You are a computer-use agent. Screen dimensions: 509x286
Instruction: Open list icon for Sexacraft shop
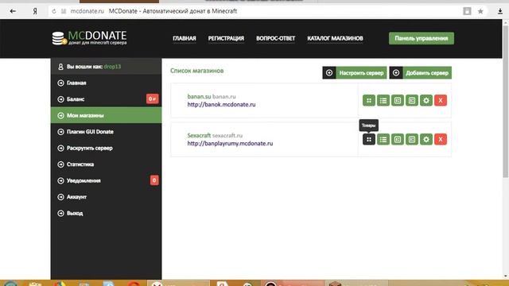(383, 140)
